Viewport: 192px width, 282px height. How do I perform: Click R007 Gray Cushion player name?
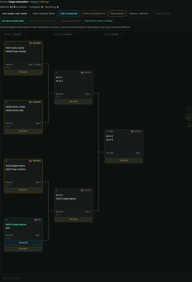16,169
